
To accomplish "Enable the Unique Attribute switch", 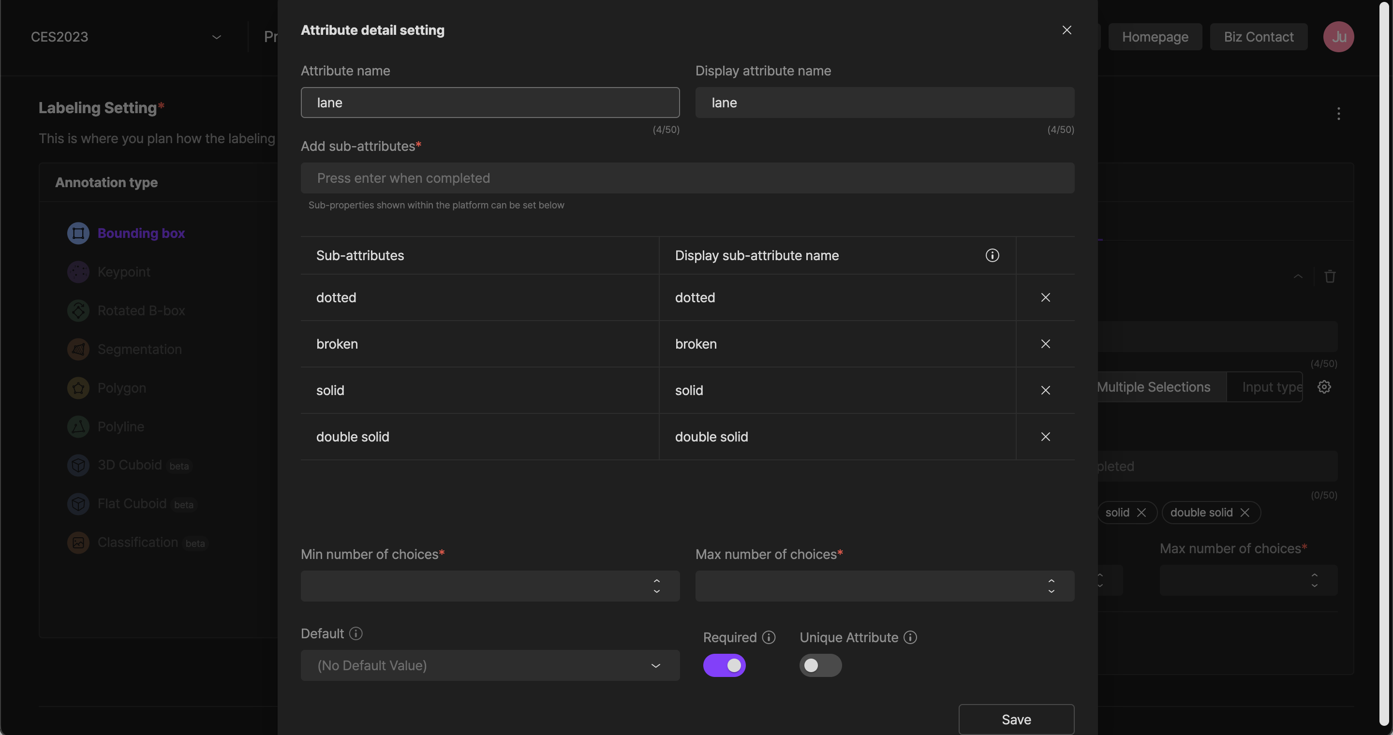I will pyautogui.click(x=820, y=666).
